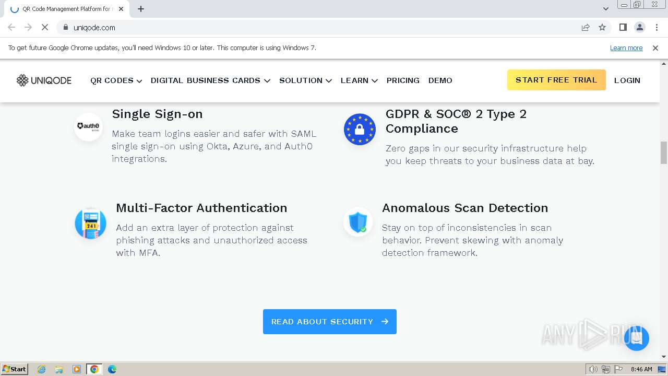The height and width of the screenshot is (376, 668).
Task: Click the Uniqode logo
Action: [44, 80]
